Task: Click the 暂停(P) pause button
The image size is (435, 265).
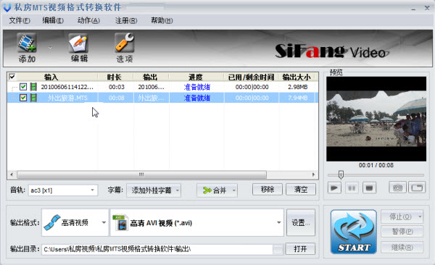Action: (x=402, y=232)
